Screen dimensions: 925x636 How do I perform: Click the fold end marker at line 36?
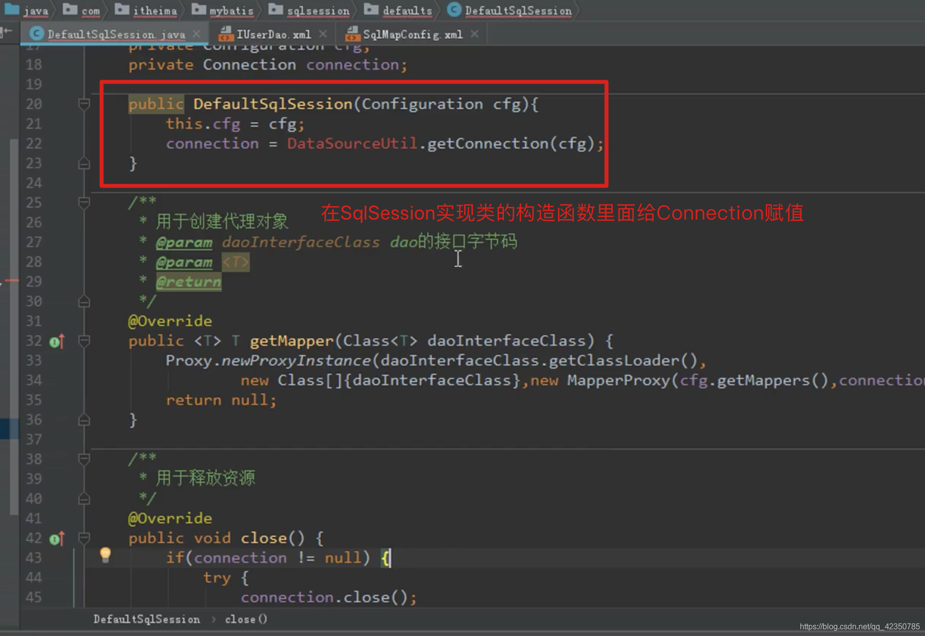[84, 420]
